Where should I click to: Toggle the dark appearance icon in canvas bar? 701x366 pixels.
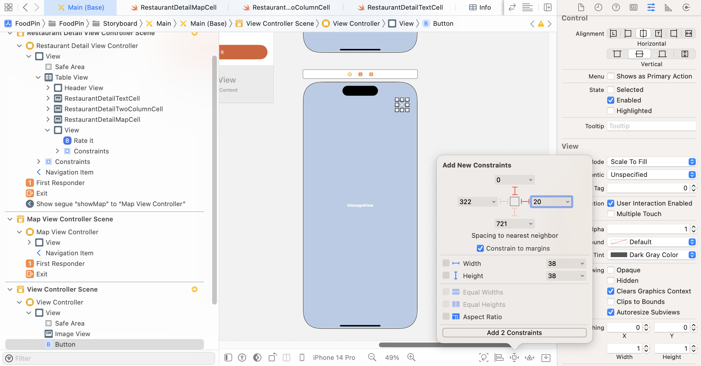click(257, 357)
